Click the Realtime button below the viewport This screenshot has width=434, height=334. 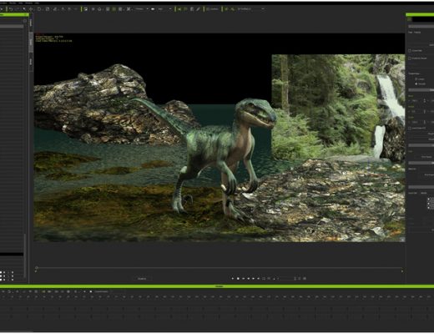pos(142,278)
